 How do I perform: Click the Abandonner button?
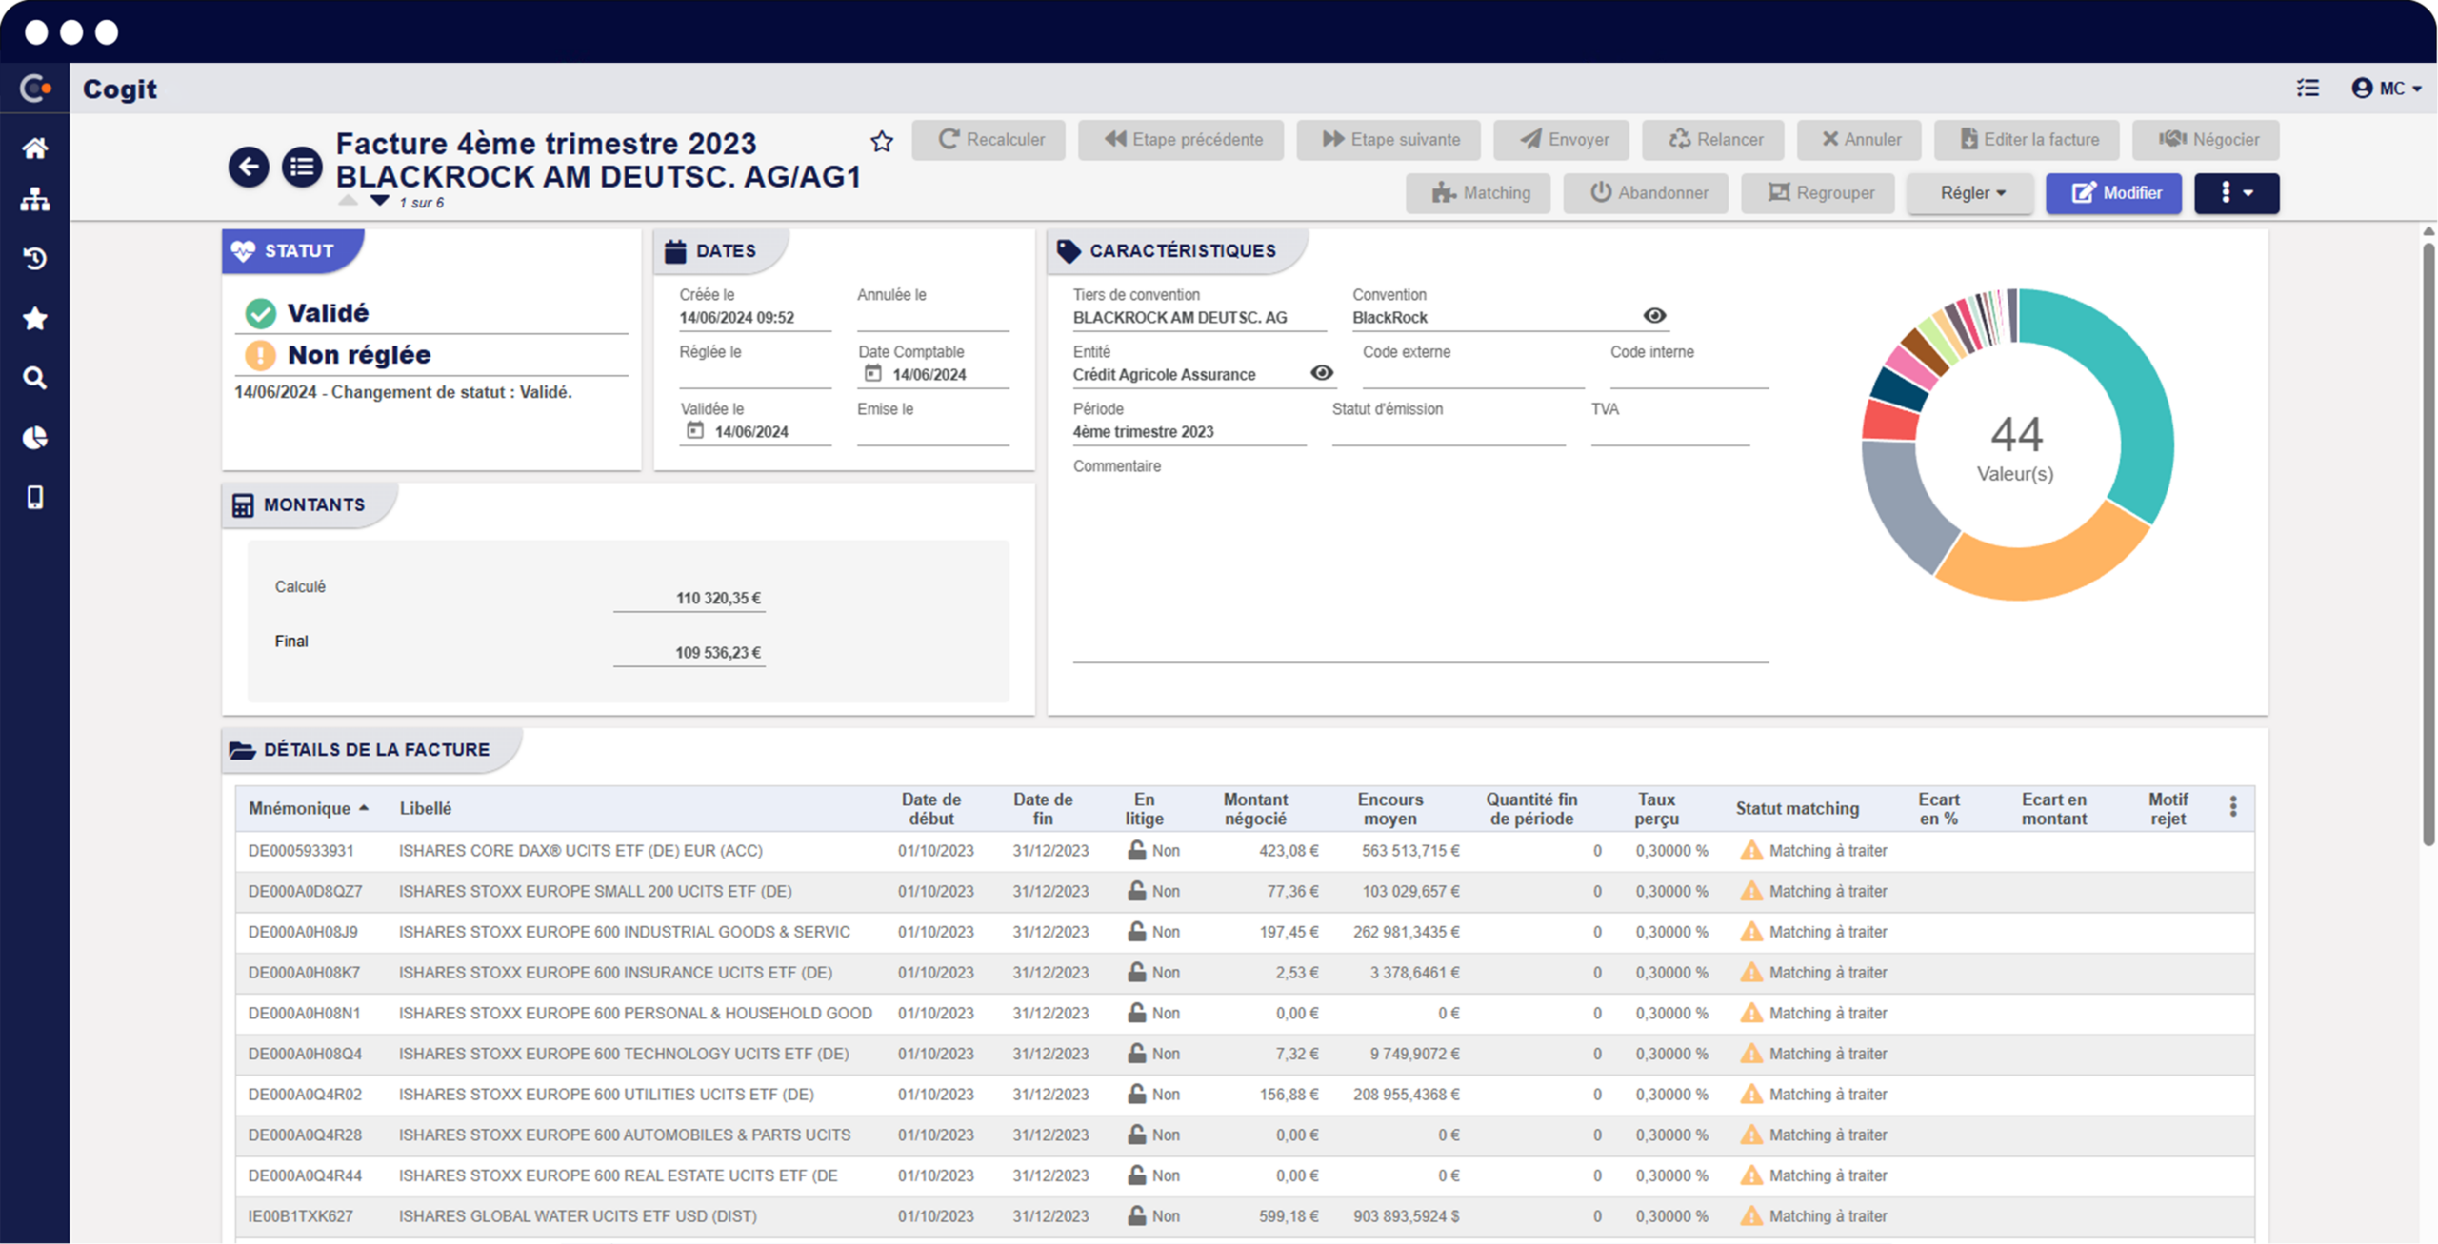[1646, 193]
